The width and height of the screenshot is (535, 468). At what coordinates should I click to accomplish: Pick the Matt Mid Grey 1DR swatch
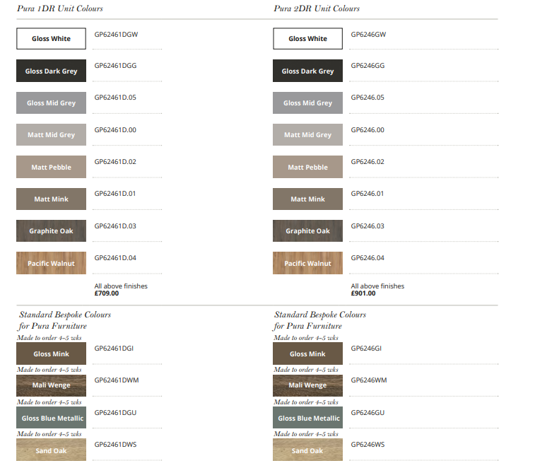pyautogui.click(x=51, y=135)
